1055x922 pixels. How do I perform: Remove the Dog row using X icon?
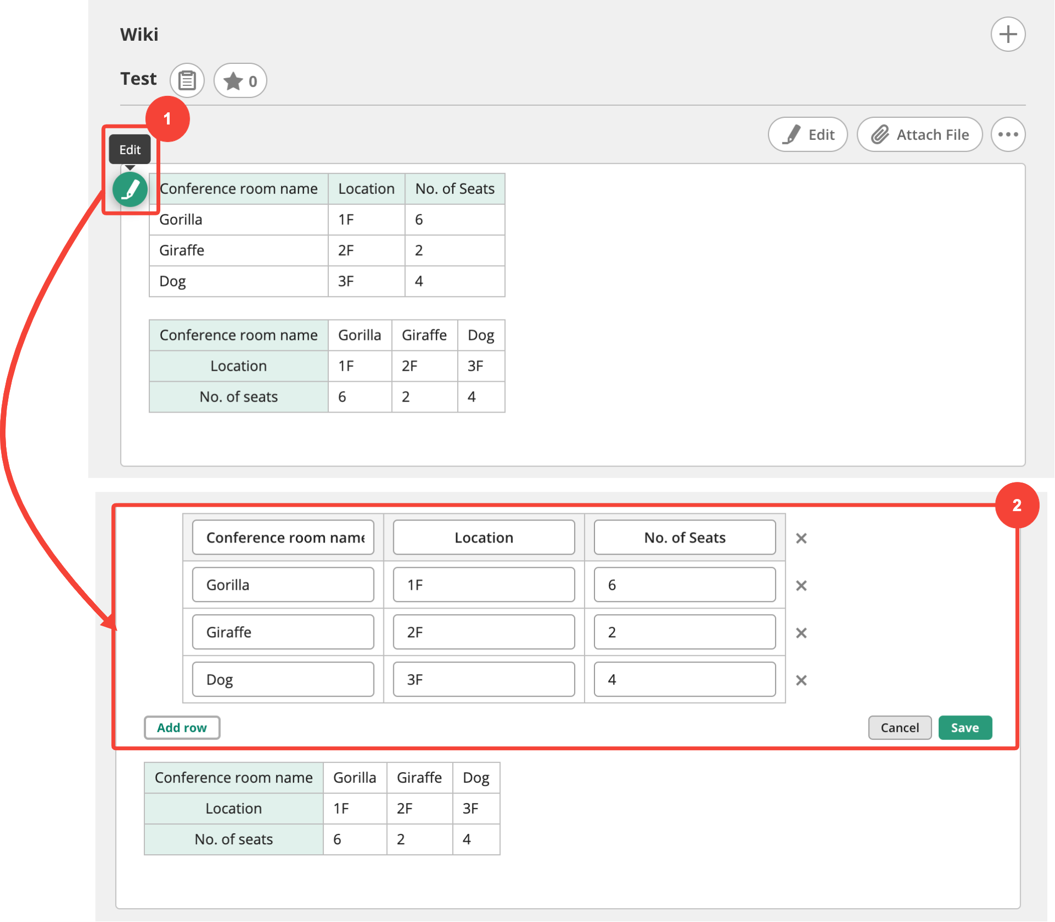801,680
